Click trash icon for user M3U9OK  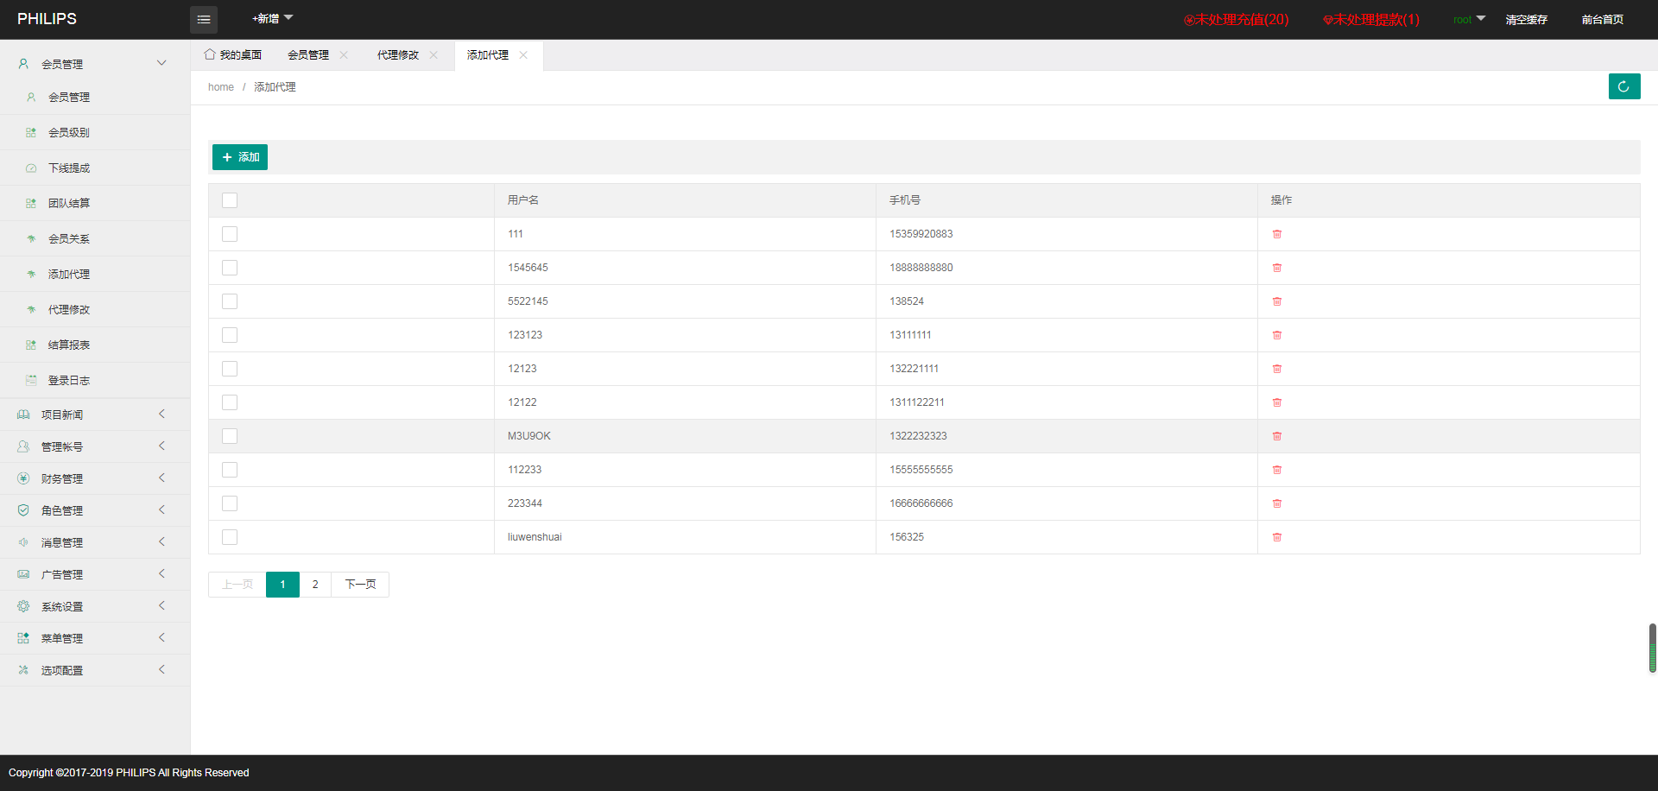click(x=1277, y=436)
